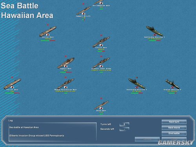Click red marker above USS Nevada battleship
196x147 pixels.
point(136,77)
